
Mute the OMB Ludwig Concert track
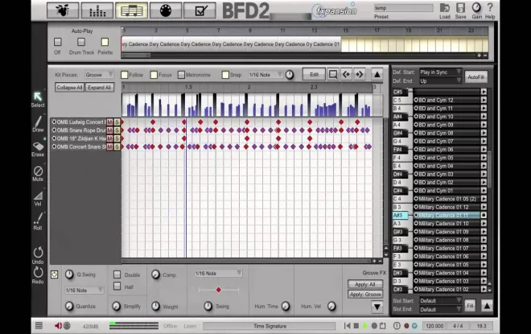click(x=109, y=122)
